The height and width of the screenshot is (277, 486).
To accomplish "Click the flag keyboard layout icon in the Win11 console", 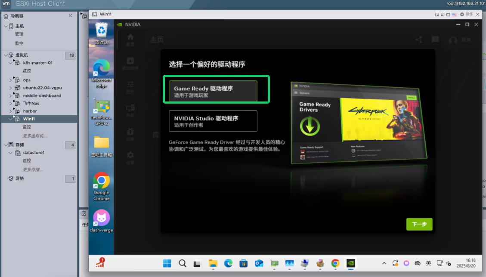I will click(x=454, y=14).
